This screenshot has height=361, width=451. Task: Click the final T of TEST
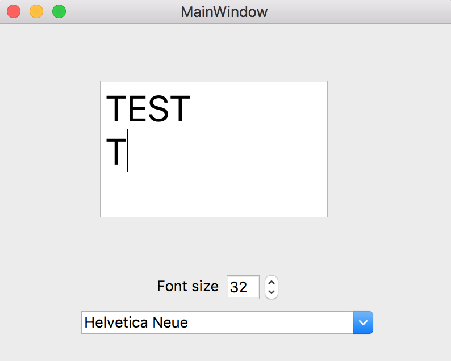(x=179, y=108)
